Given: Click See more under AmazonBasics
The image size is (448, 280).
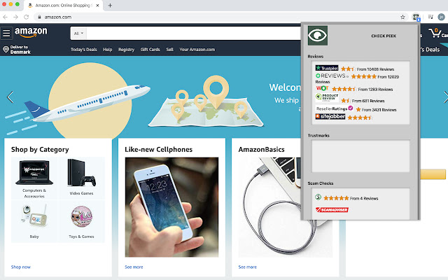Looking at the screenshot, I should 247,267.
